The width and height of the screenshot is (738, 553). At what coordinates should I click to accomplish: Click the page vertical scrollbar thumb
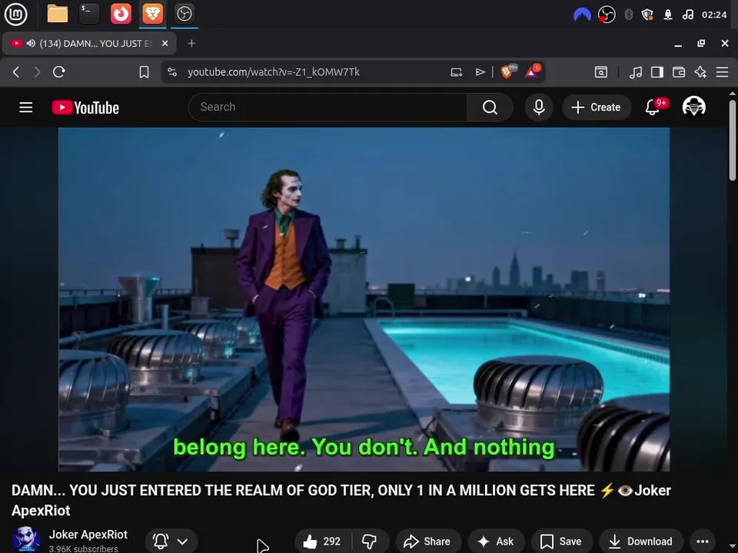[x=733, y=140]
